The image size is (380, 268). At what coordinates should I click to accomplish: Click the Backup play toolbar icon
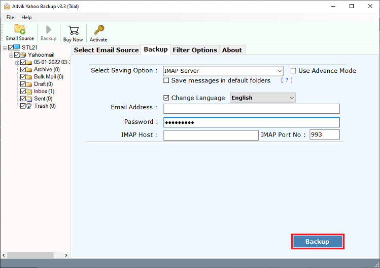(x=49, y=29)
